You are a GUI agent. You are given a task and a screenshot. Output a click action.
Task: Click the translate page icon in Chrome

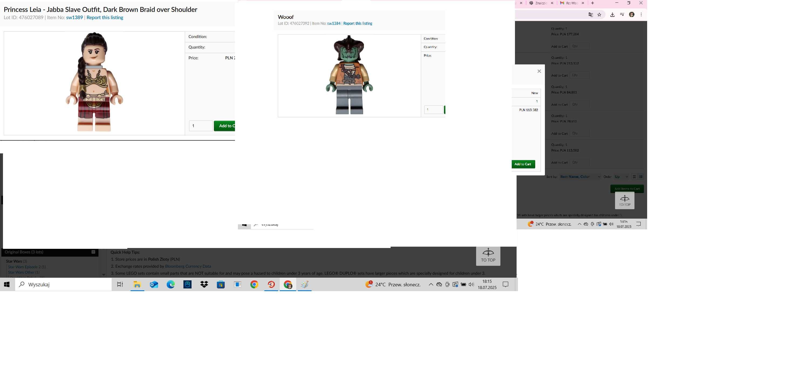click(590, 15)
